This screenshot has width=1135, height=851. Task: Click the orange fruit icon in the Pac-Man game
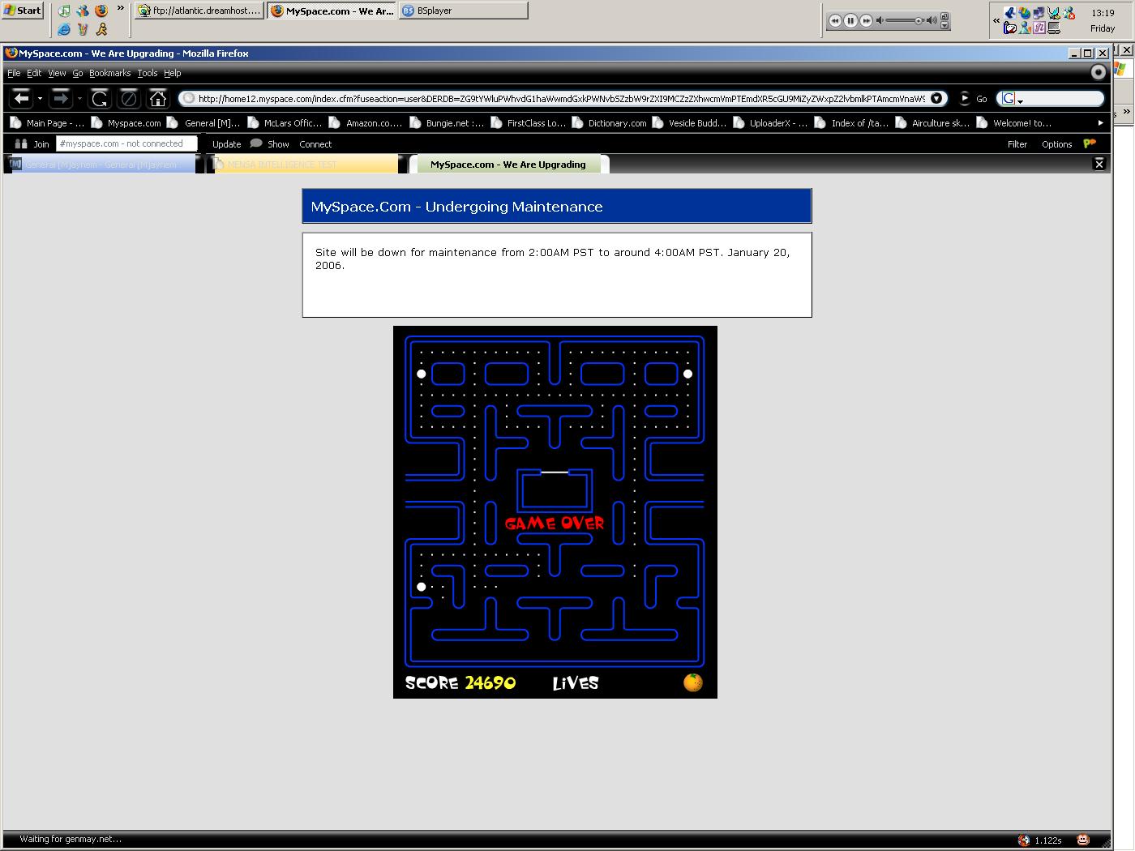tap(693, 682)
